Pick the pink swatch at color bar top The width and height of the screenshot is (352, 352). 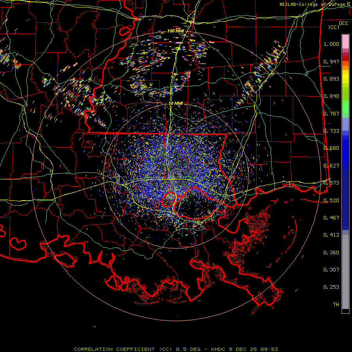tap(345, 41)
